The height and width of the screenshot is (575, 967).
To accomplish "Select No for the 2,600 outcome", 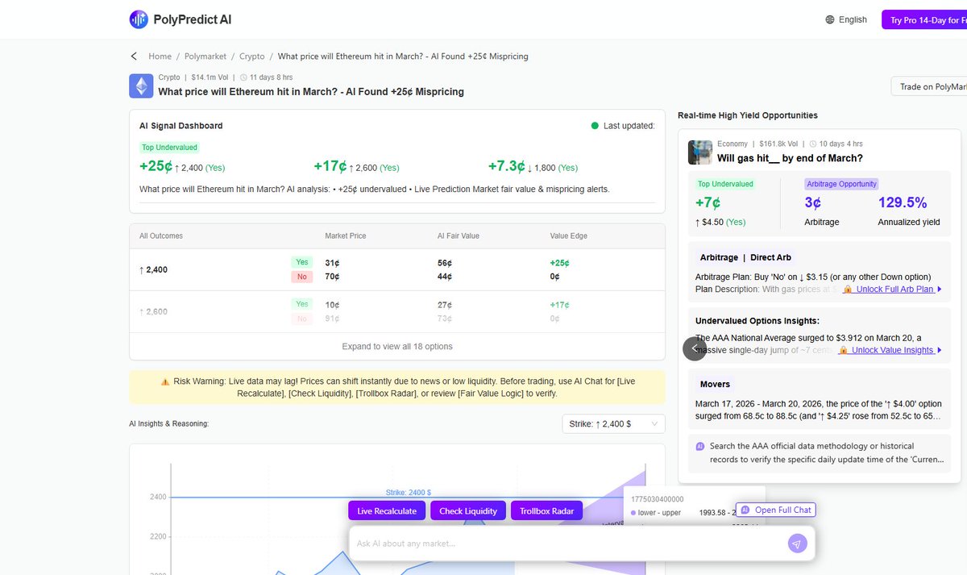I will tap(302, 319).
